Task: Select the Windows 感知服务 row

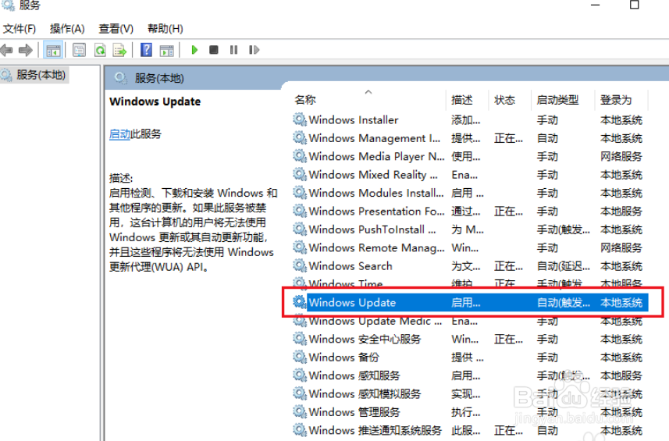Action: [x=470, y=375]
